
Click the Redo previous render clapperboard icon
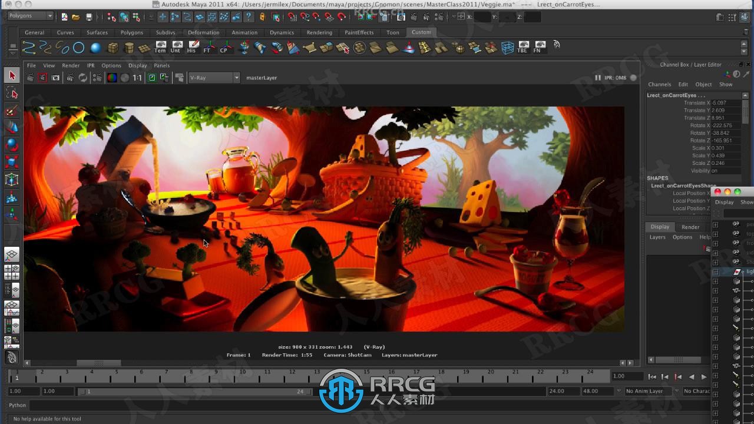coord(31,78)
